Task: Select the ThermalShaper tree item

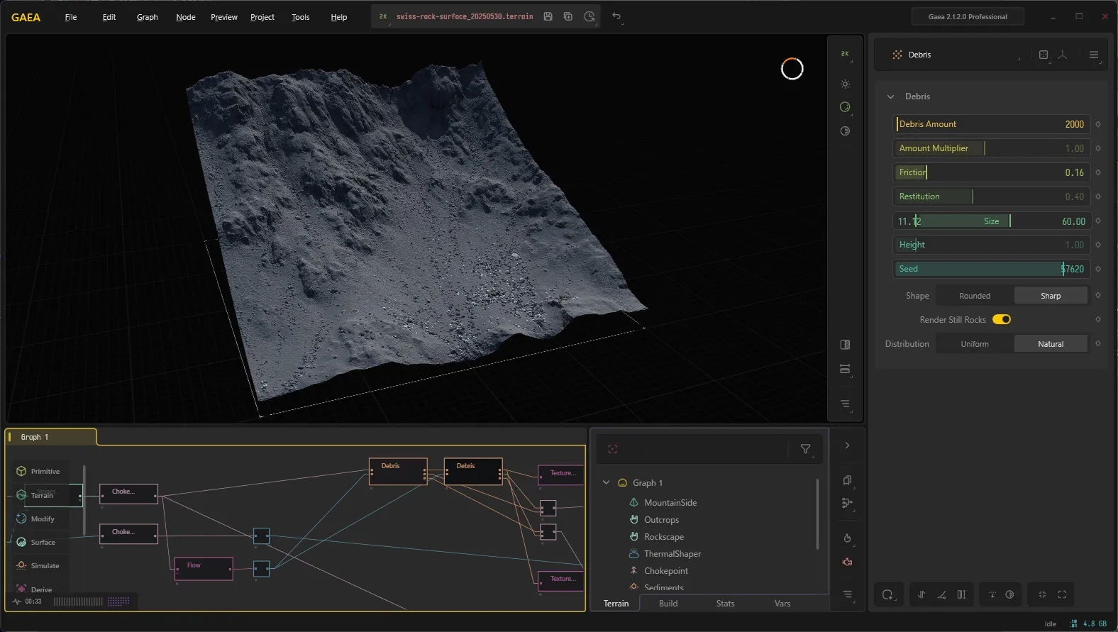Action: (x=672, y=554)
